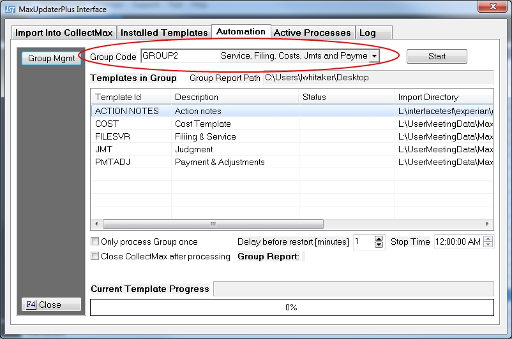Click the Group Report Path field

coord(378,78)
